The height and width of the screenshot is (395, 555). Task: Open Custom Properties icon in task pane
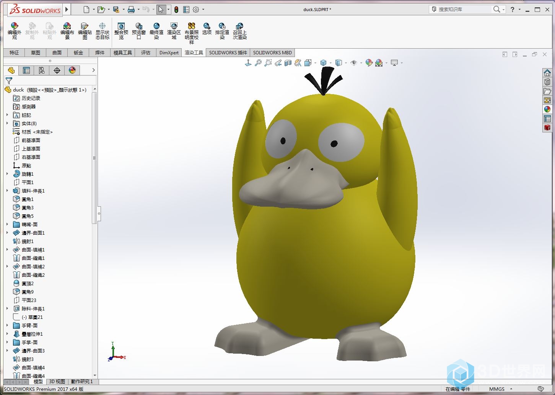pyautogui.click(x=547, y=119)
